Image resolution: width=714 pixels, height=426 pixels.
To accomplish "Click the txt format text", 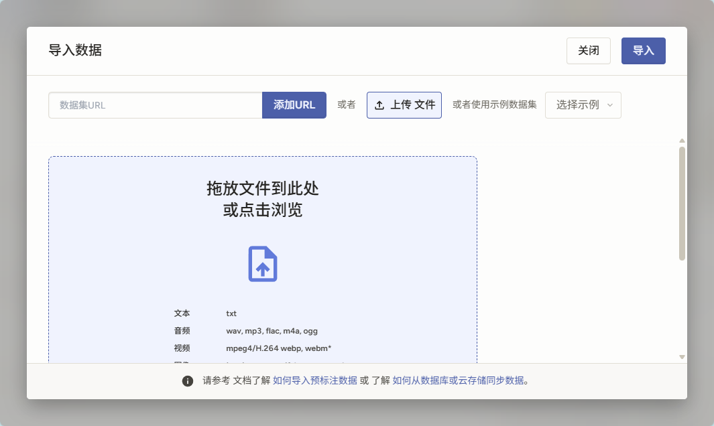I will 231,313.
